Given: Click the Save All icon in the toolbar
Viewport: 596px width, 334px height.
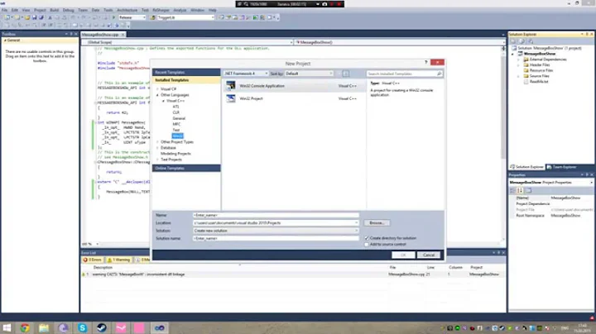Looking at the screenshot, I should (x=41, y=17).
